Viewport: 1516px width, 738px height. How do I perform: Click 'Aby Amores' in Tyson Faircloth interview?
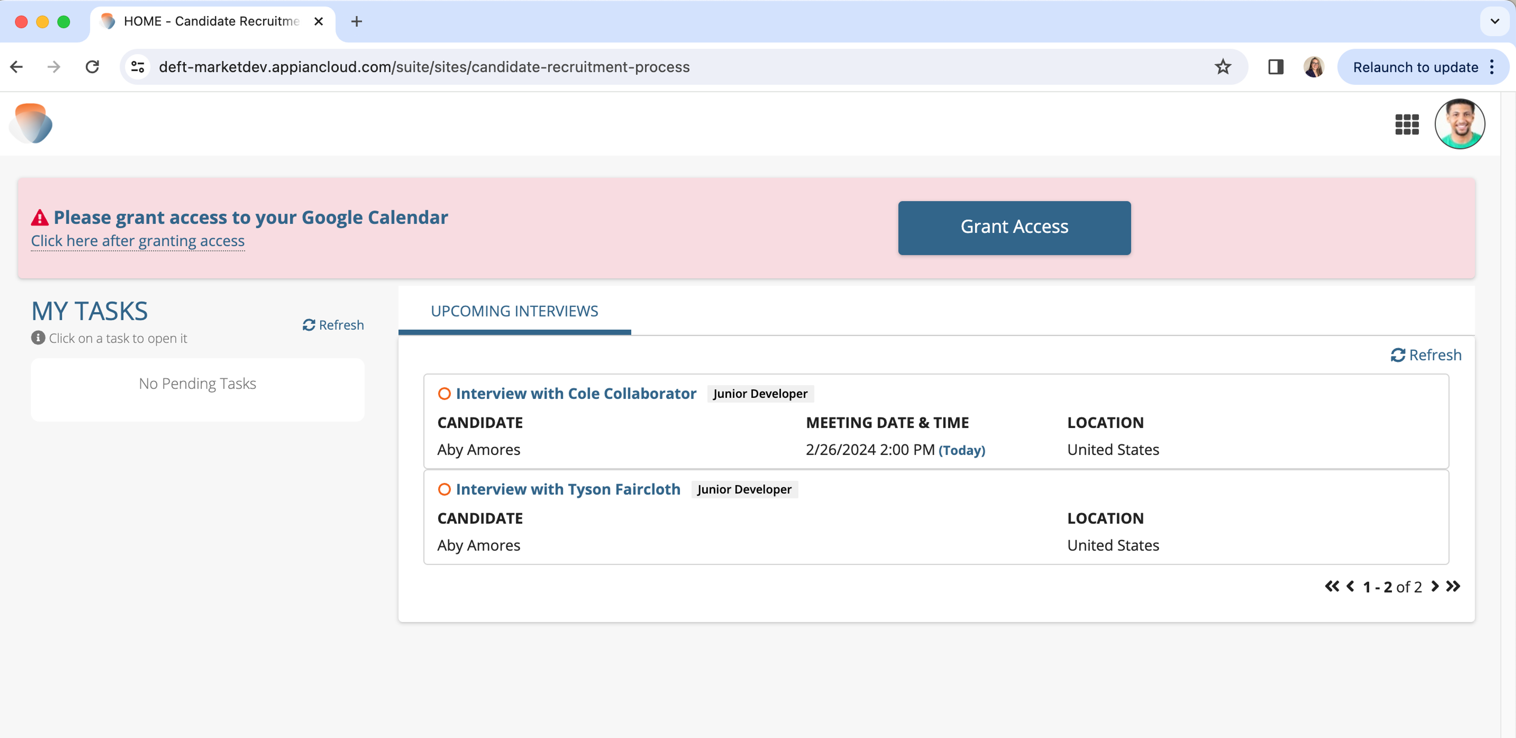point(478,545)
